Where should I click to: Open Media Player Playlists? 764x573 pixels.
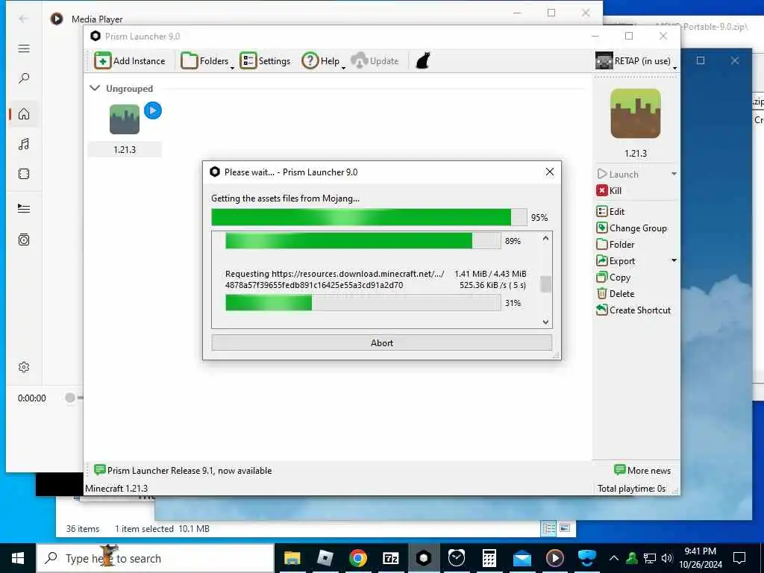coord(24,239)
